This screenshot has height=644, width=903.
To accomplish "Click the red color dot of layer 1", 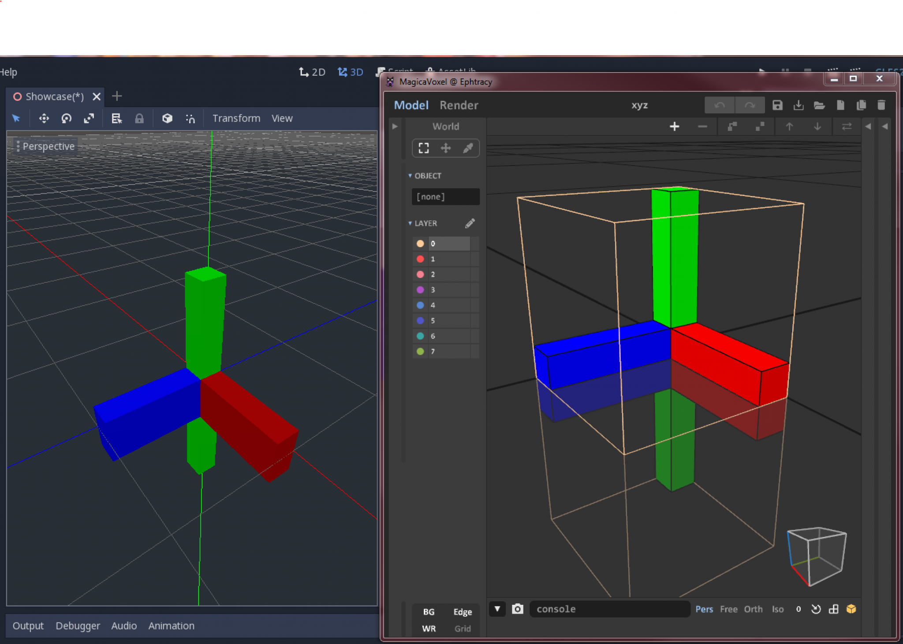I will click(x=420, y=259).
